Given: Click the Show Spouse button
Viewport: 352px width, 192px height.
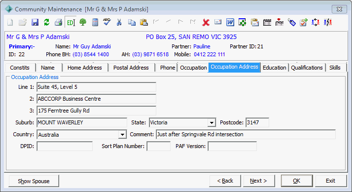Looking at the screenshot, I should pos(34,181).
